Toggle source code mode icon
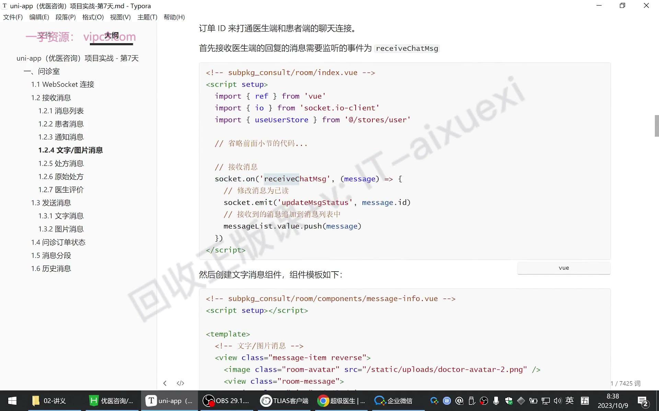This screenshot has width=659, height=411. 181,383
